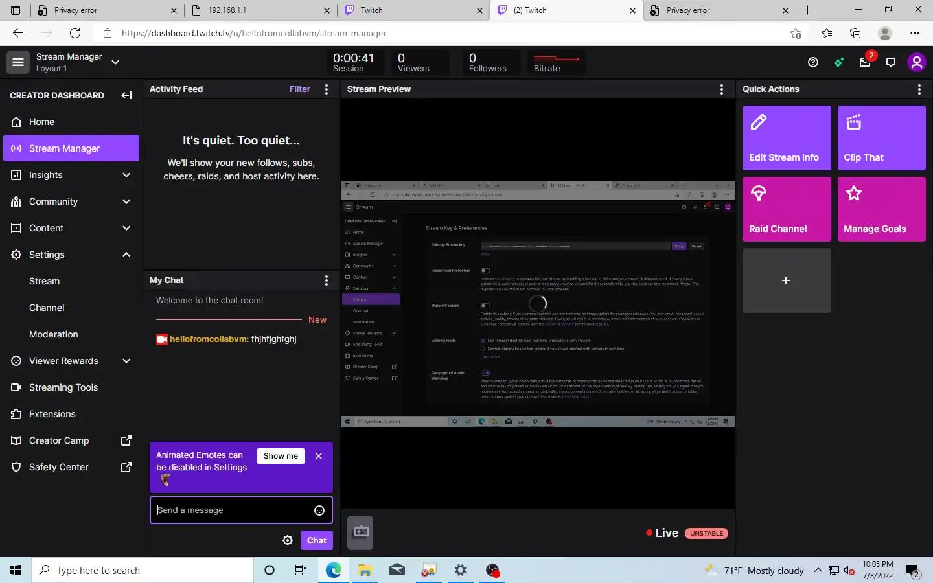Click the Clip That tile

(x=882, y=138)
